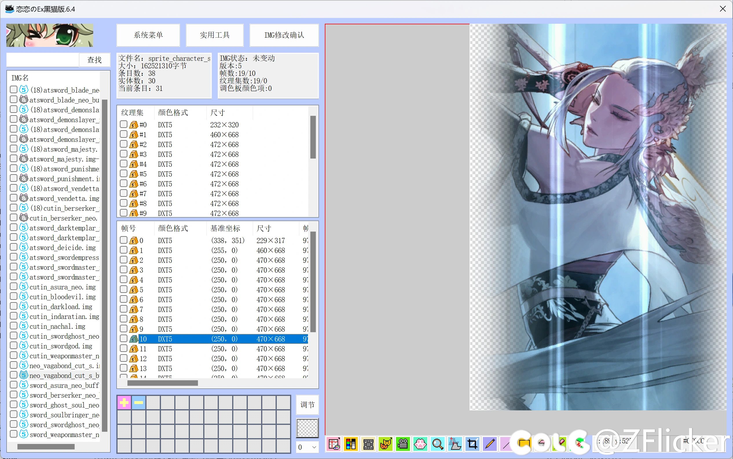Screen dimensions: 733x459
Task: Click cat icon beside atsword_majesty.img-
Action: [x=24, y=159]
